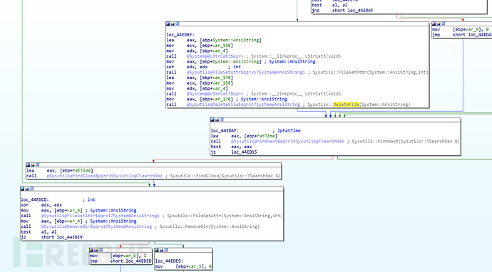This screenshot has height=272, width=492.
Task: Click 'lea eax, [ebp+System::AnsiString]' line
Action: [214, 40]
